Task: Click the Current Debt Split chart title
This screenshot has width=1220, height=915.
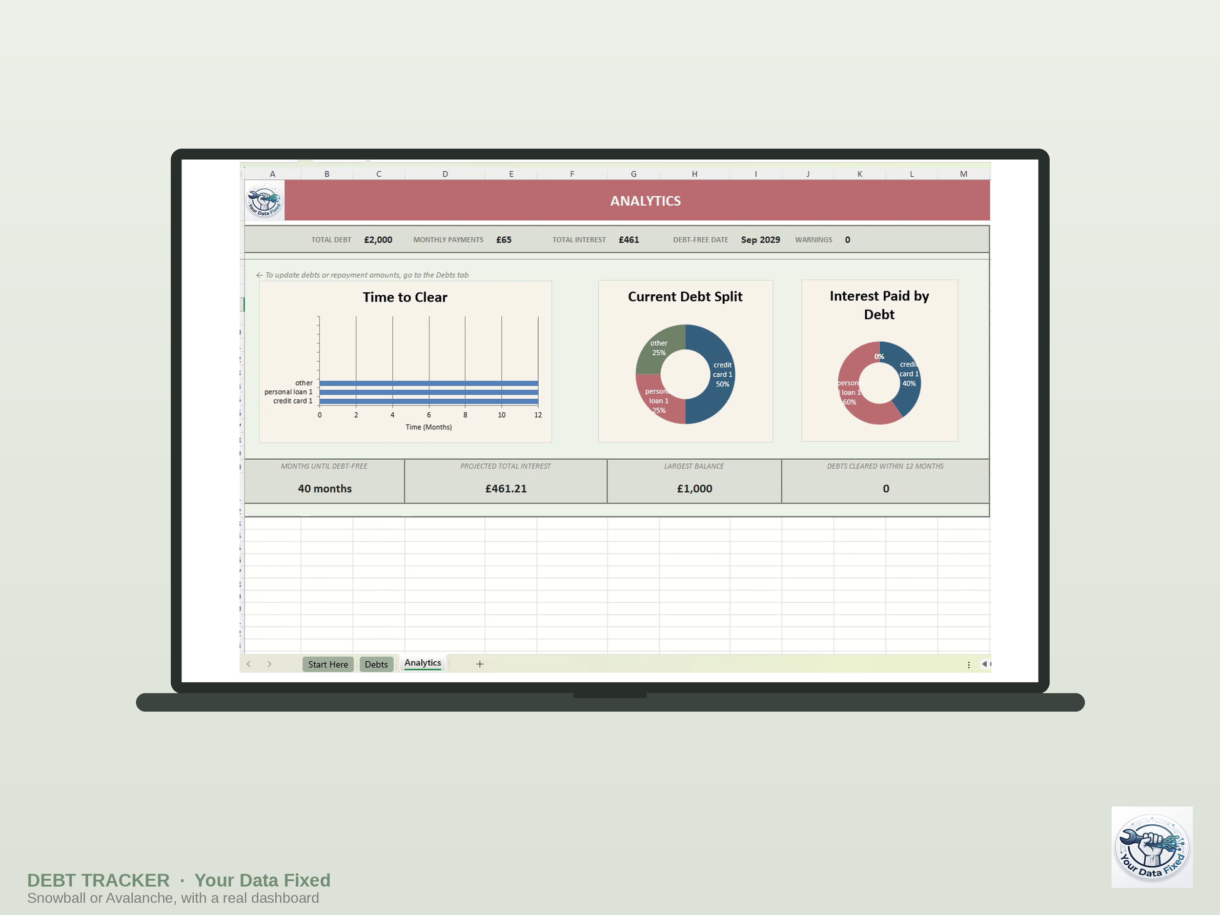Action: pyautogui.click(x=685, y=297)
